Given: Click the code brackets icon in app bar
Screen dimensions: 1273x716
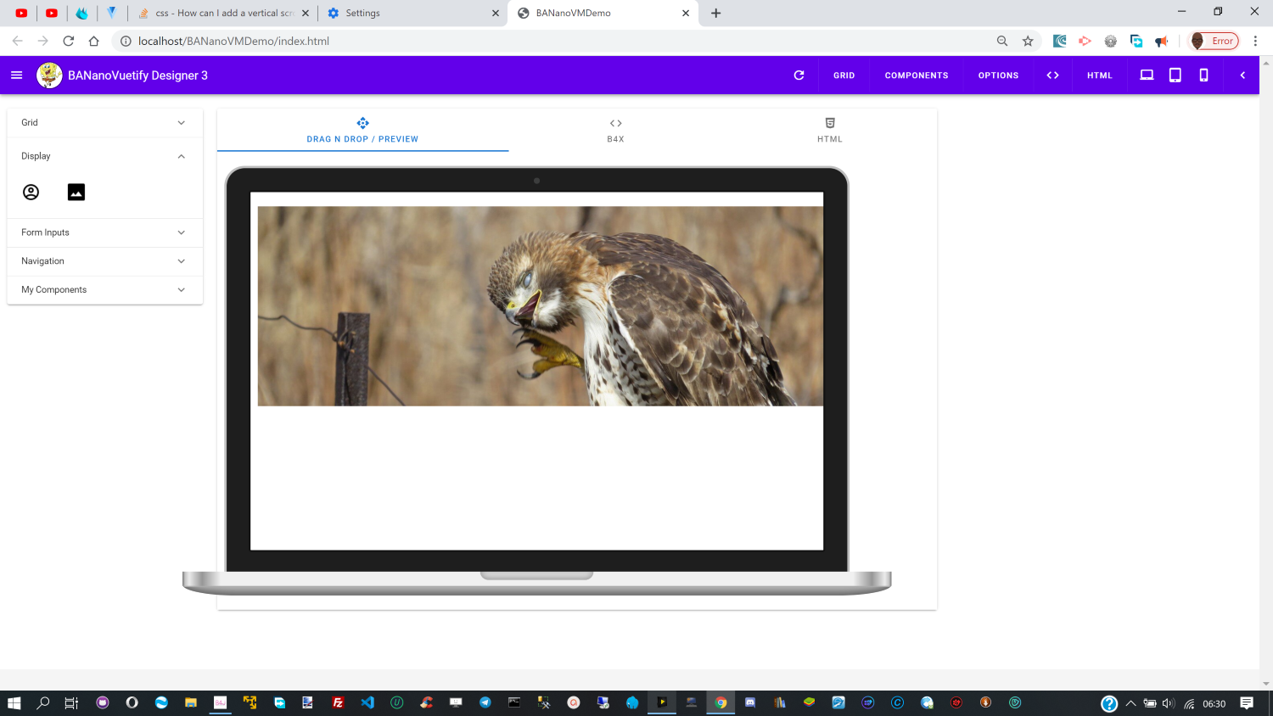Looking at the screenshot, I should coord(1052,76).
